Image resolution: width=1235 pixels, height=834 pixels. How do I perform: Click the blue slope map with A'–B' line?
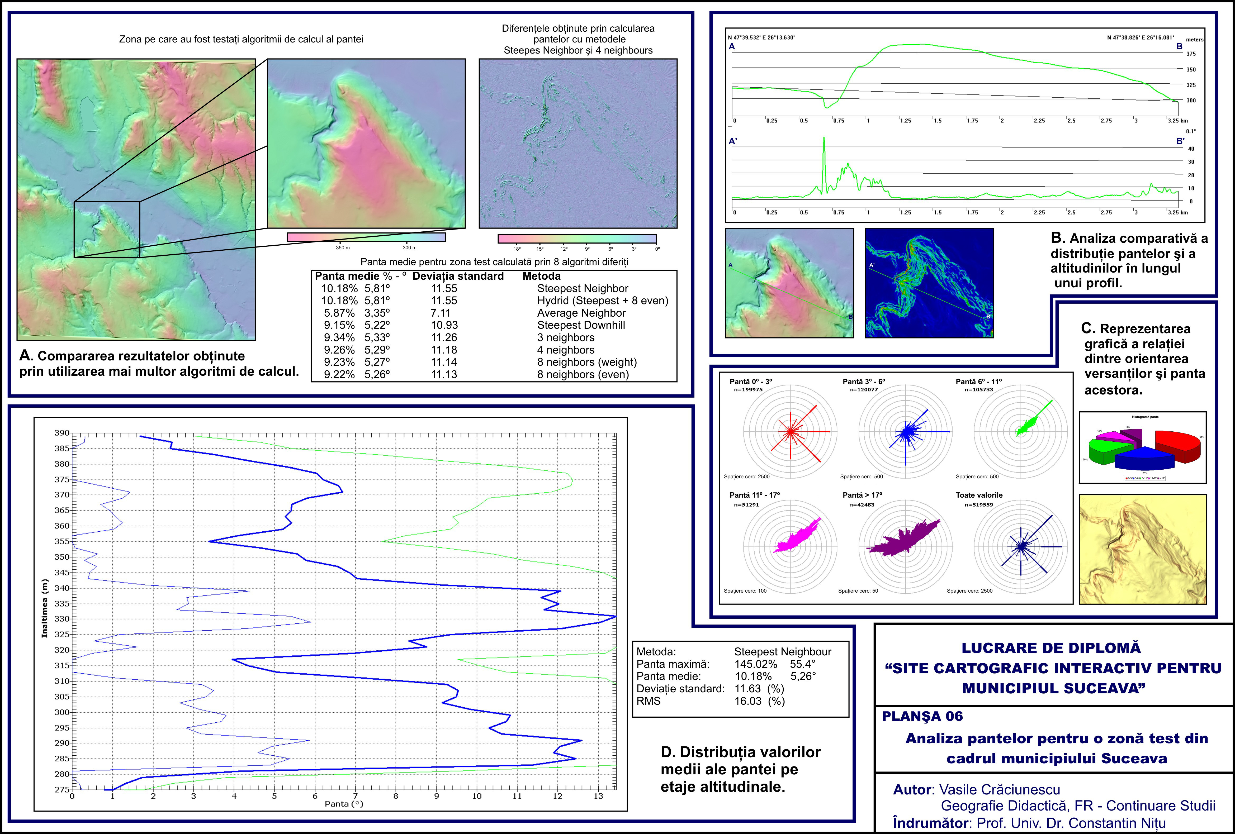929,283
